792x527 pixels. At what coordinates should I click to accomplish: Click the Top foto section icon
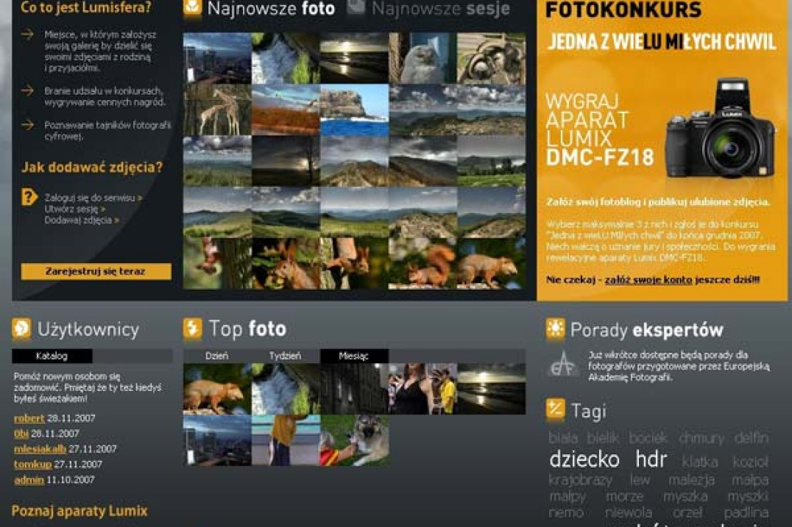click(x=192, y=329)
